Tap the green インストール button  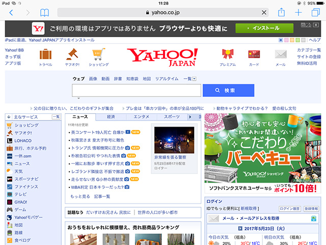coord(265,28)
